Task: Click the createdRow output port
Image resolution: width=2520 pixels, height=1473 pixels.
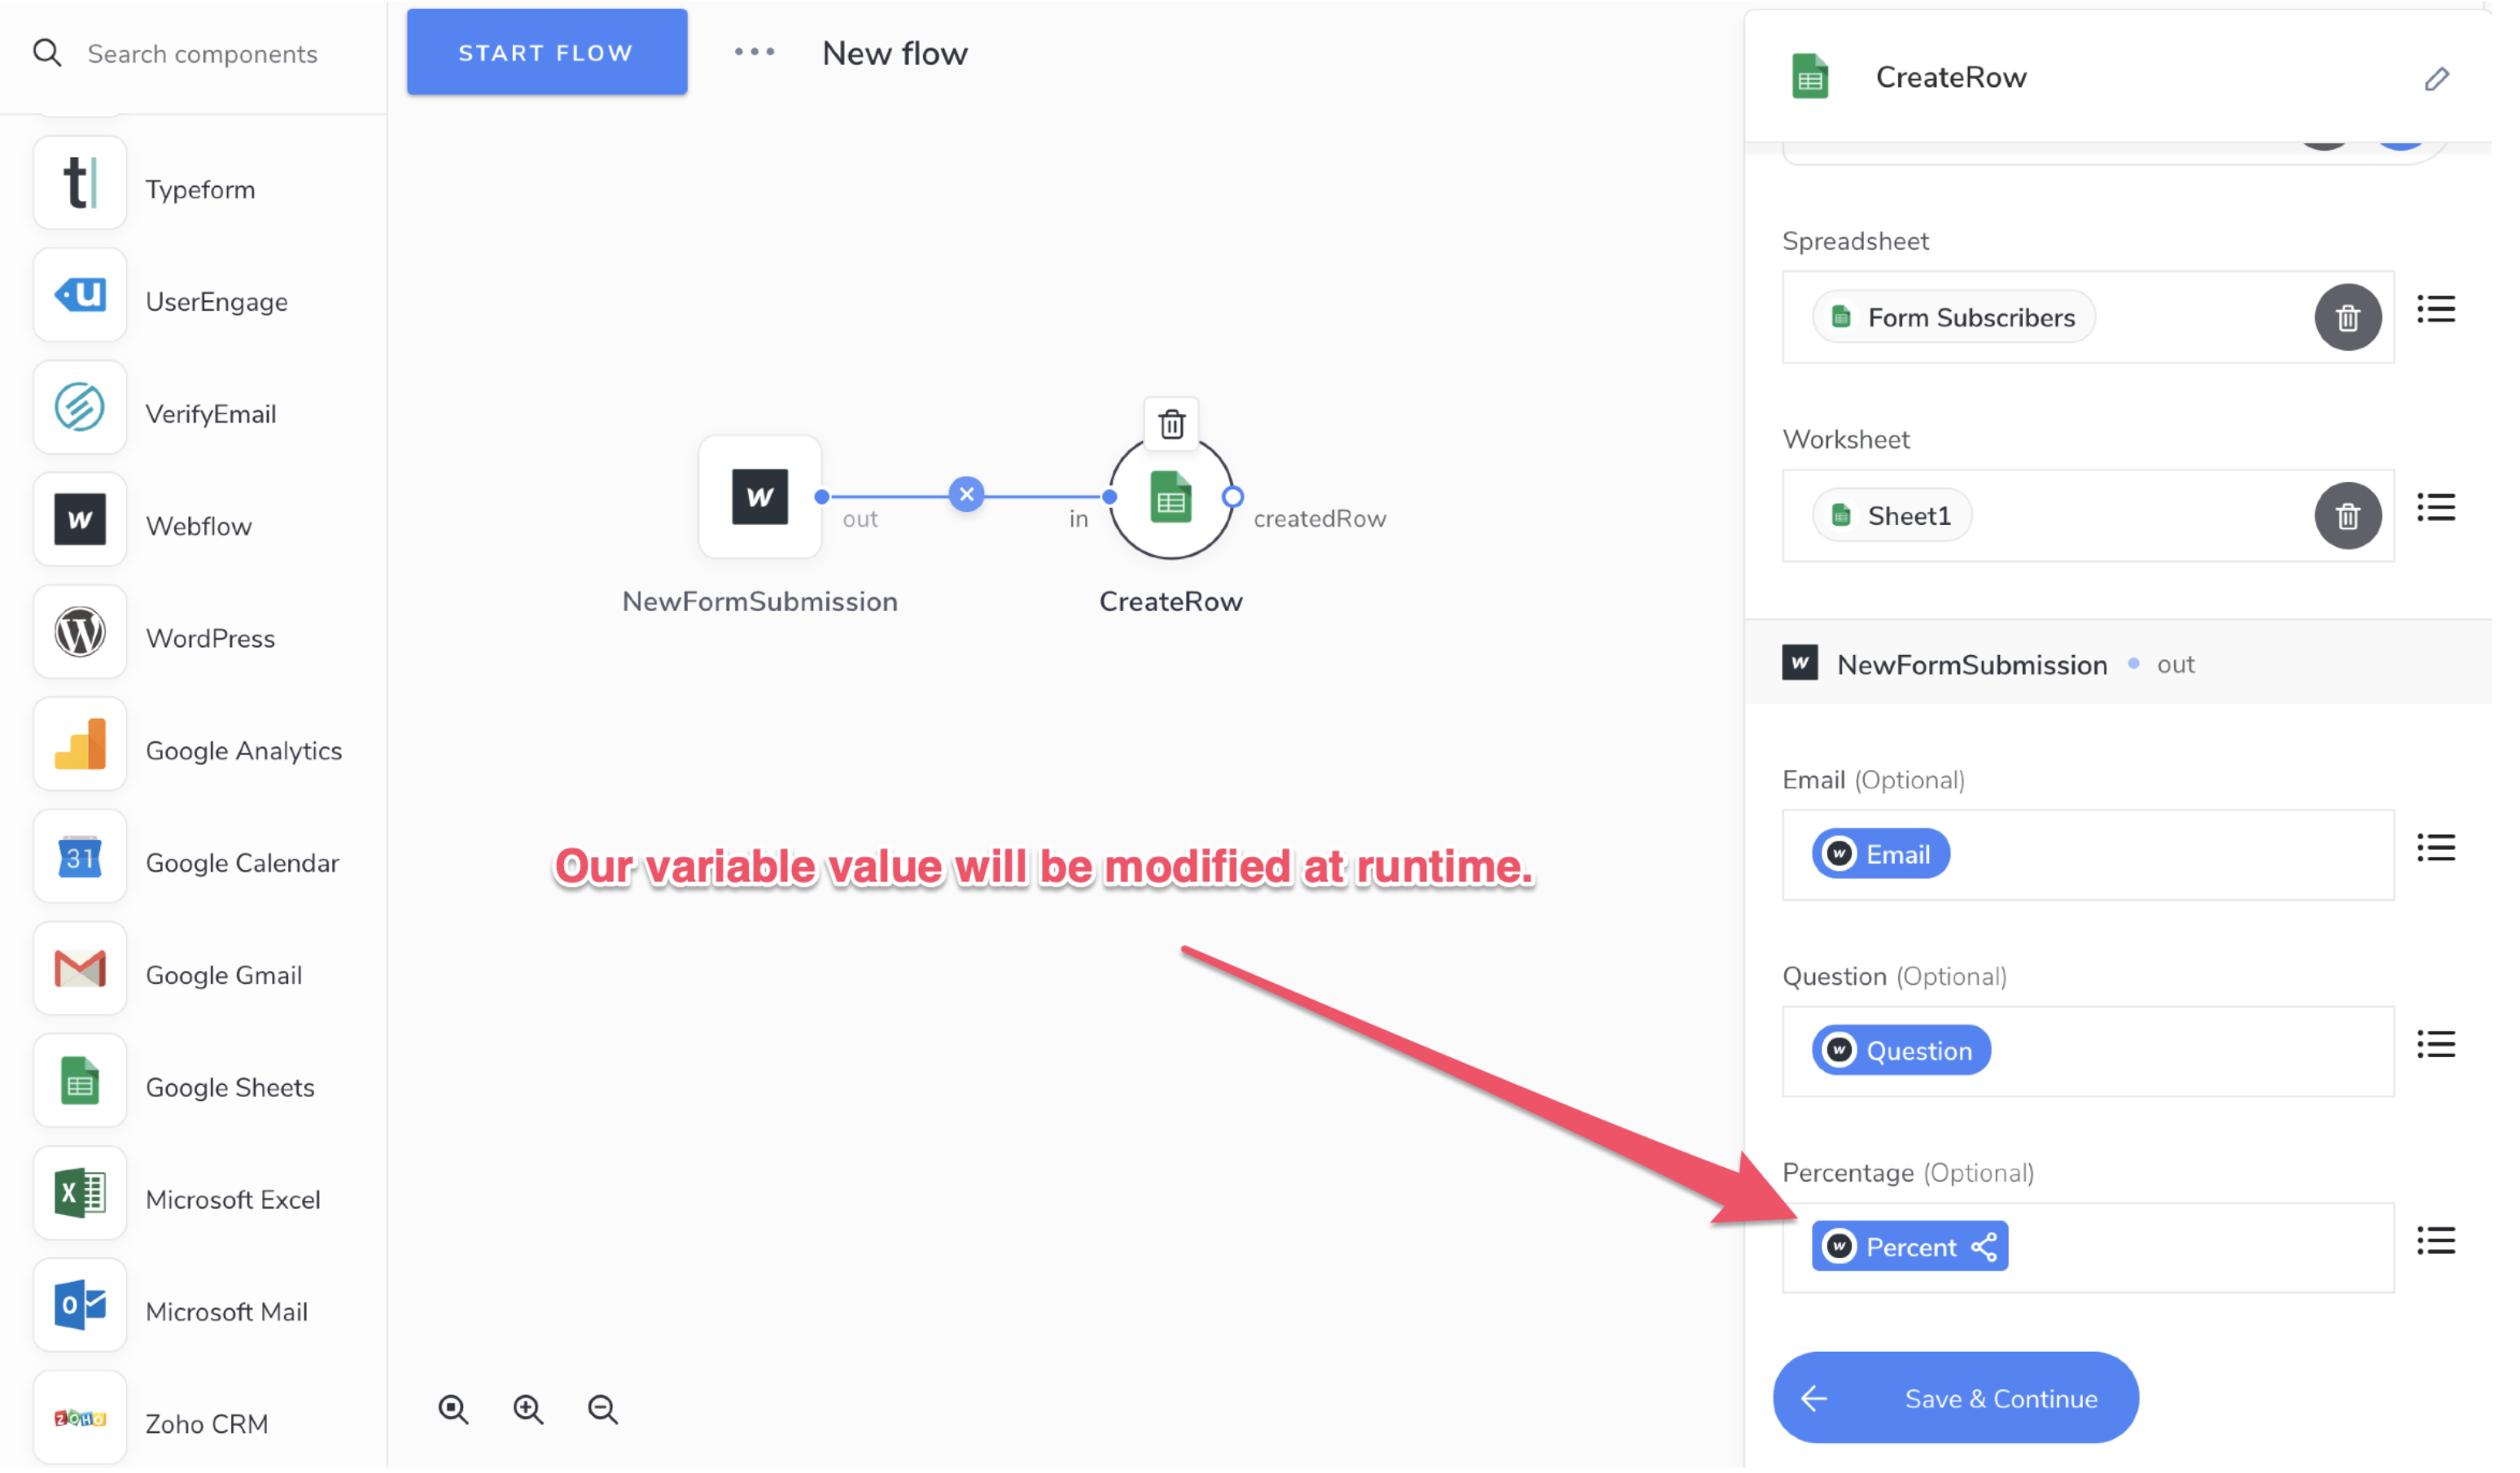Action: coord(1232,497)
